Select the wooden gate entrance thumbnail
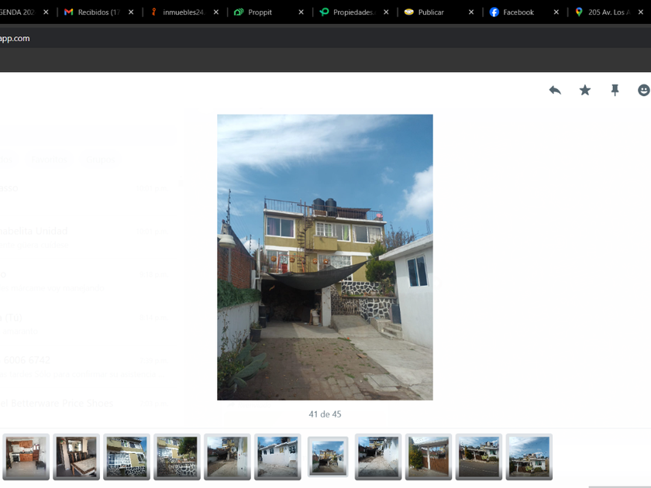The width and height of the screenshot is (651, 488). 428,456
